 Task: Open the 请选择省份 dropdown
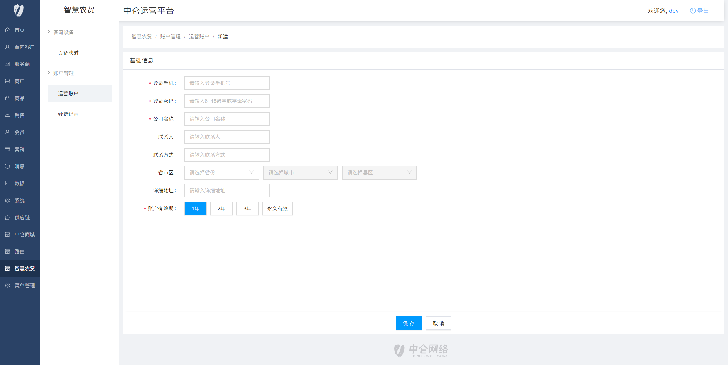coord(221,172)
